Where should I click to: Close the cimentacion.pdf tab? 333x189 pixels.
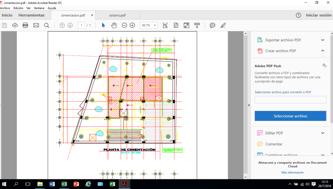(92, 15)
